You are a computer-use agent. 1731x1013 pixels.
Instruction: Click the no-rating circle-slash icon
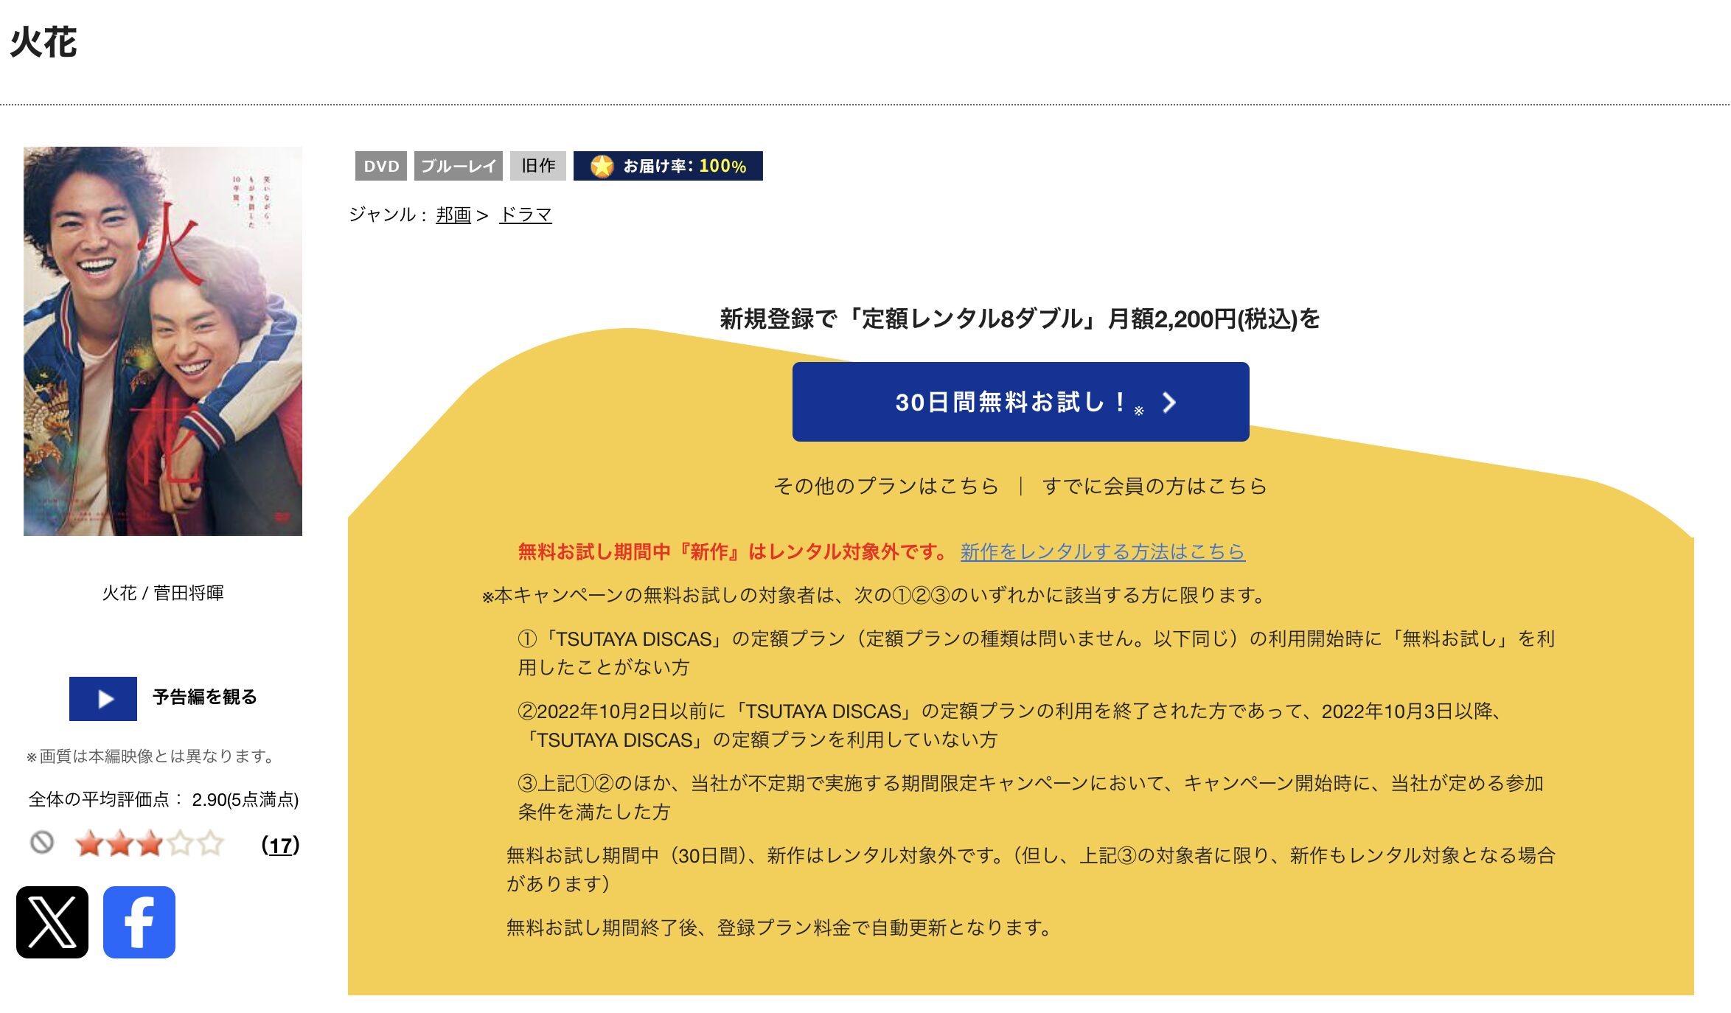(42, 842)
